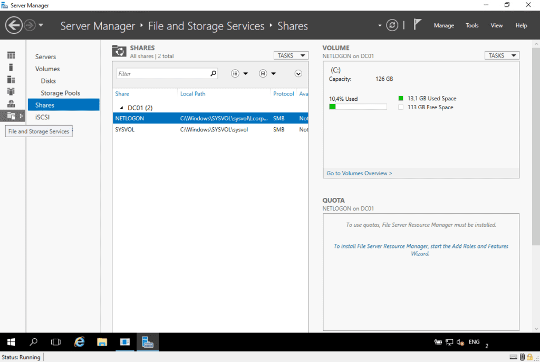Viewport: 540px width, 362px height.
Task: Open the Disks page
Action: [x=48, y=81]
